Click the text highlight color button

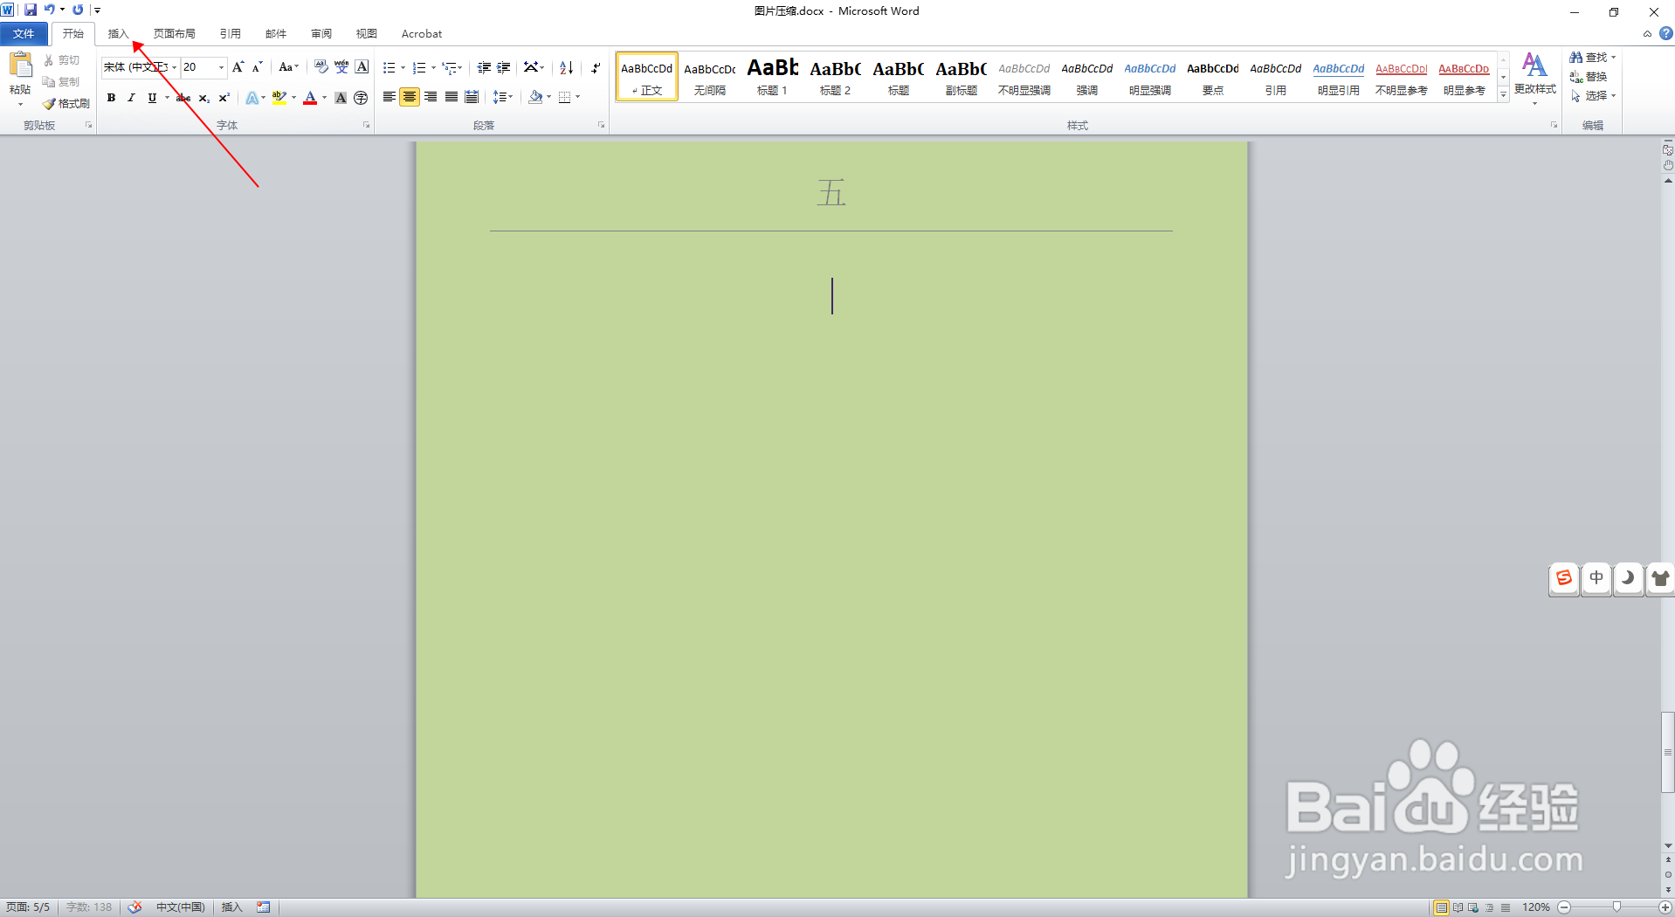point(279,98)
